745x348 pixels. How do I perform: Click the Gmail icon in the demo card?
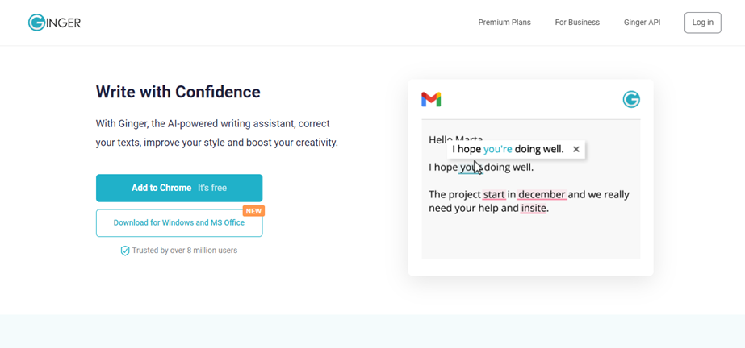coord(431,99)
